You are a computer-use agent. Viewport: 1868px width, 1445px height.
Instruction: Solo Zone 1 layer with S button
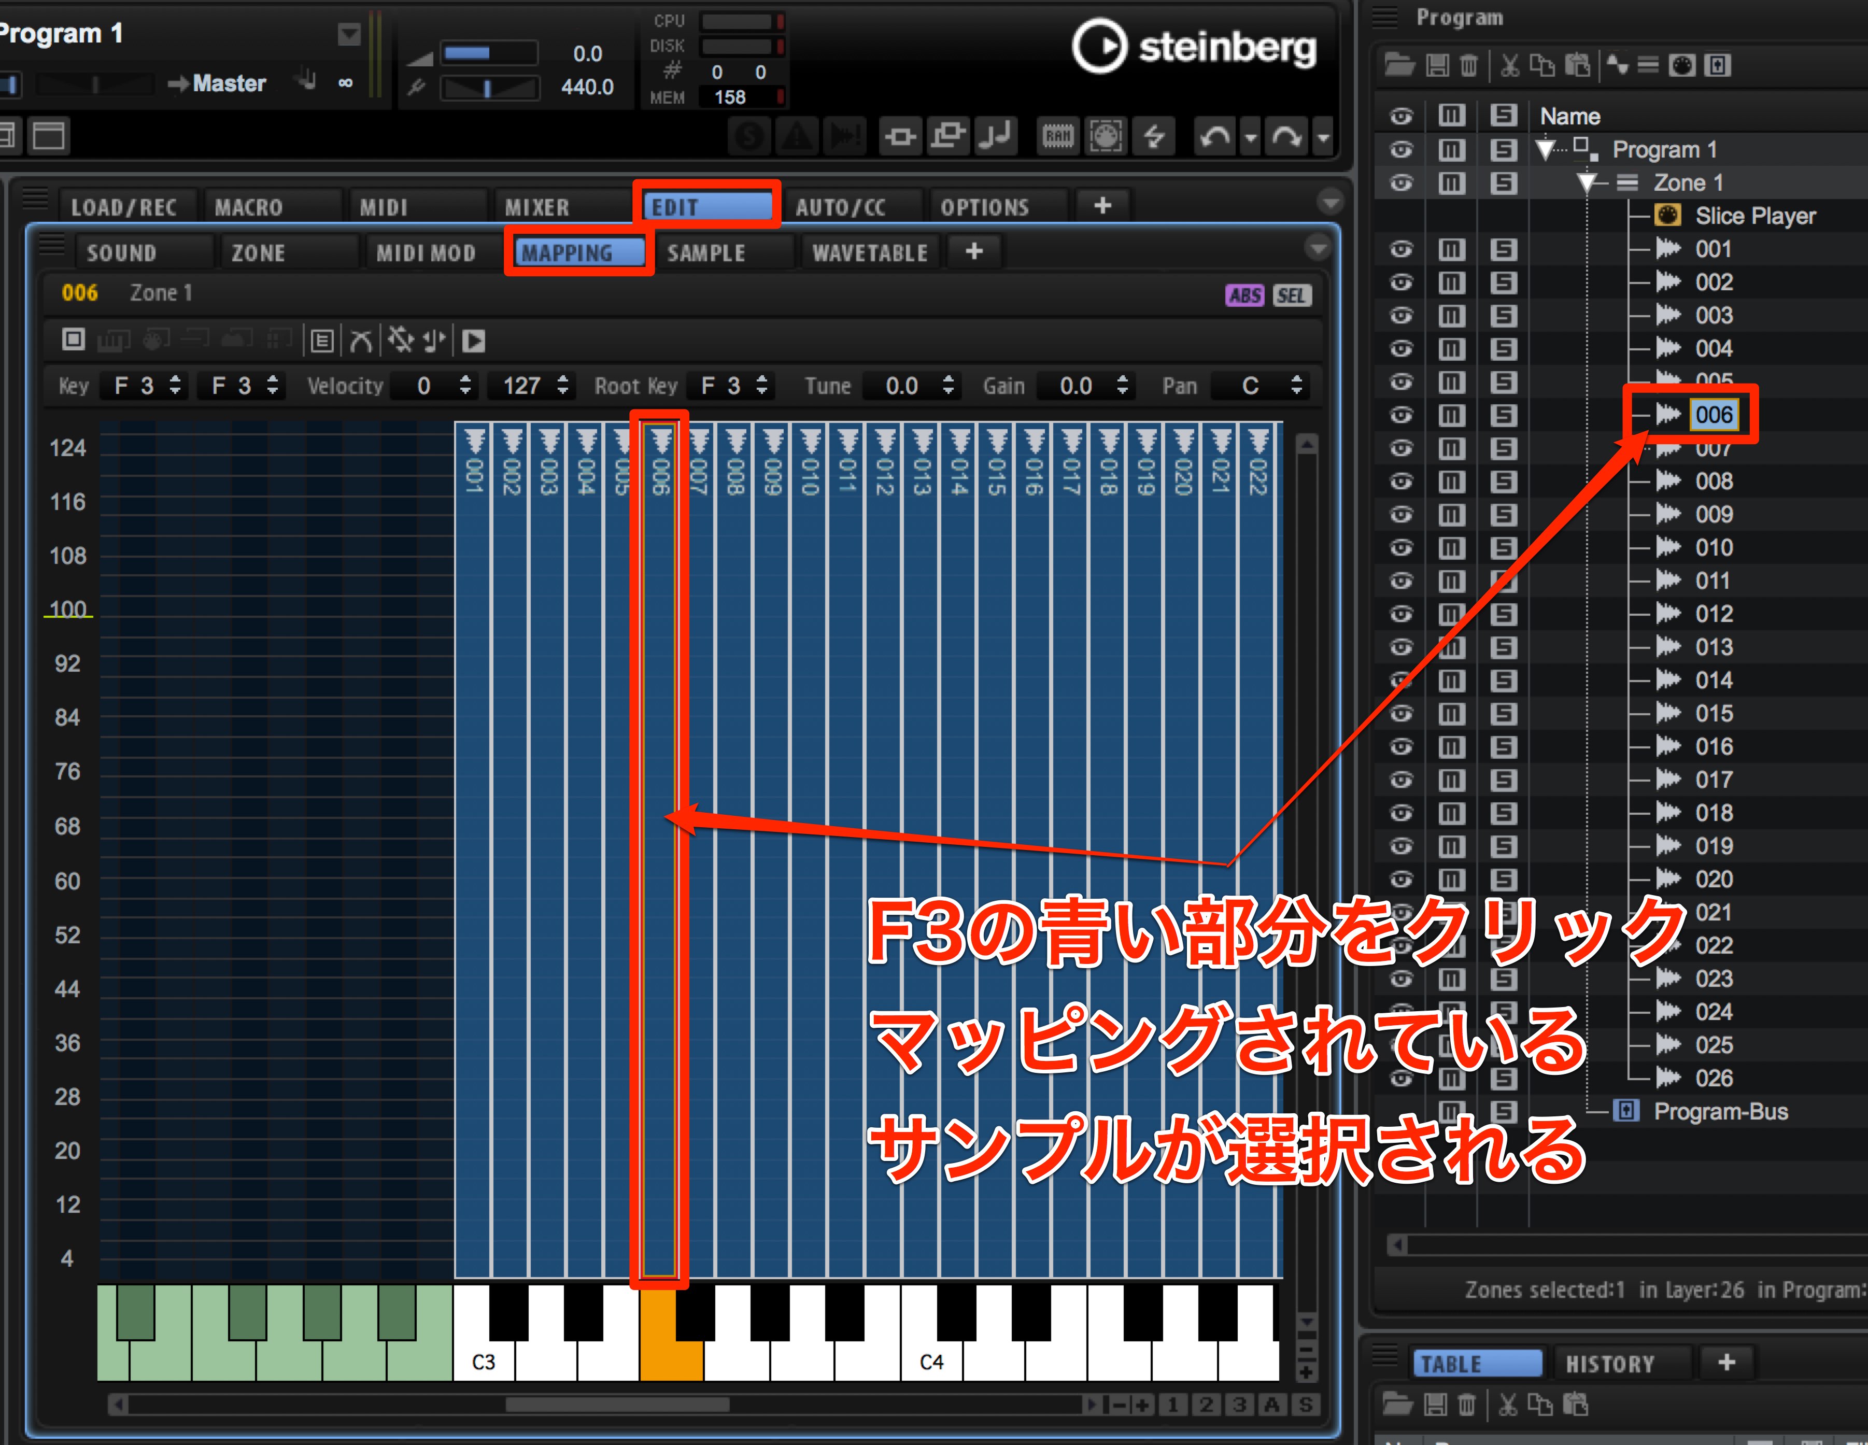pyautogui.click(x=1503, y=183)
